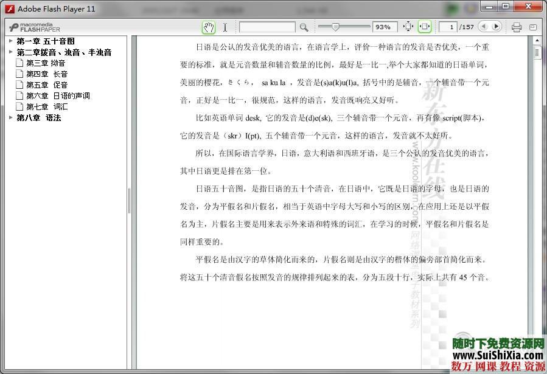Screen dimensions: 547x374
Task: Go to next page arrow
Action: (x=496, y=27)
